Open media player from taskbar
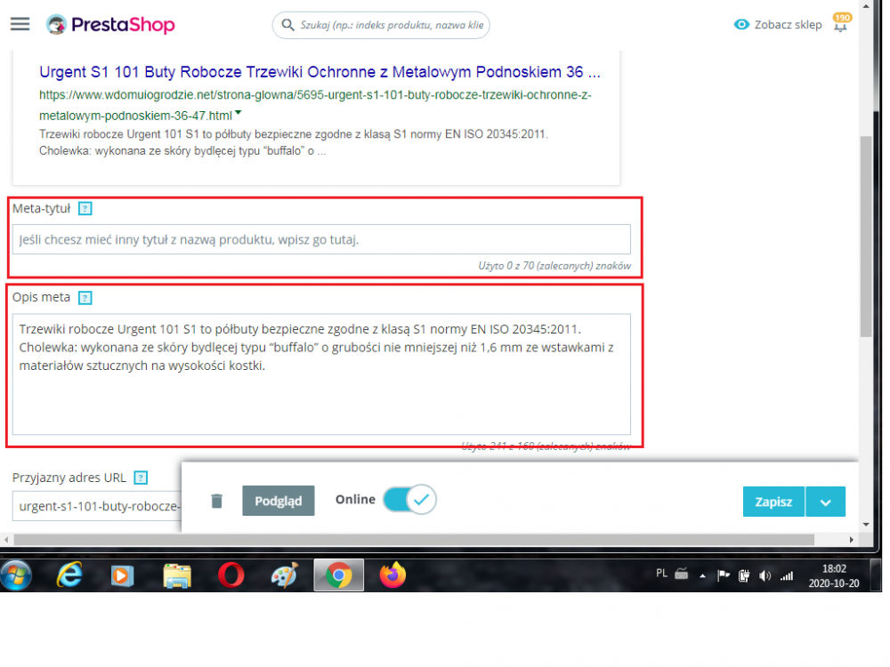The height and width of the screenshot is (667, 890). (122, 575)
